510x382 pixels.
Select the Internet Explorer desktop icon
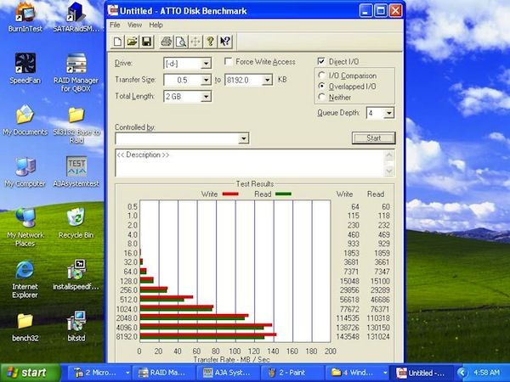click(x=25, y=278)
